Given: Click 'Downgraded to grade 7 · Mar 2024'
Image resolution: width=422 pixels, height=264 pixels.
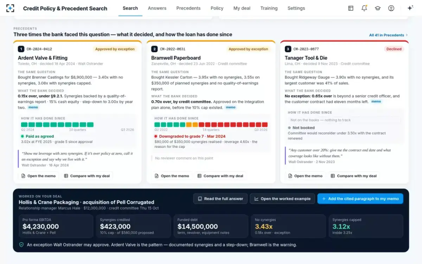Looking at the screenshot, I should (190, 136).
